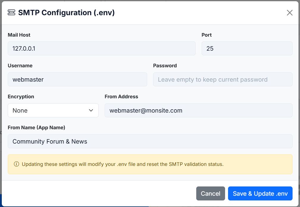Image resolution: width=300 pixels, height=207 pixels.
Task: Click the empty Password field
Action: (222, 79)
